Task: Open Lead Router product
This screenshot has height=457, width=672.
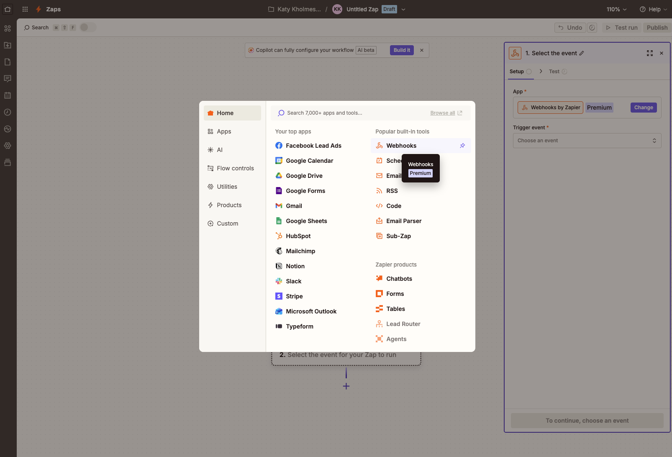Action: (x=421, y=324)
